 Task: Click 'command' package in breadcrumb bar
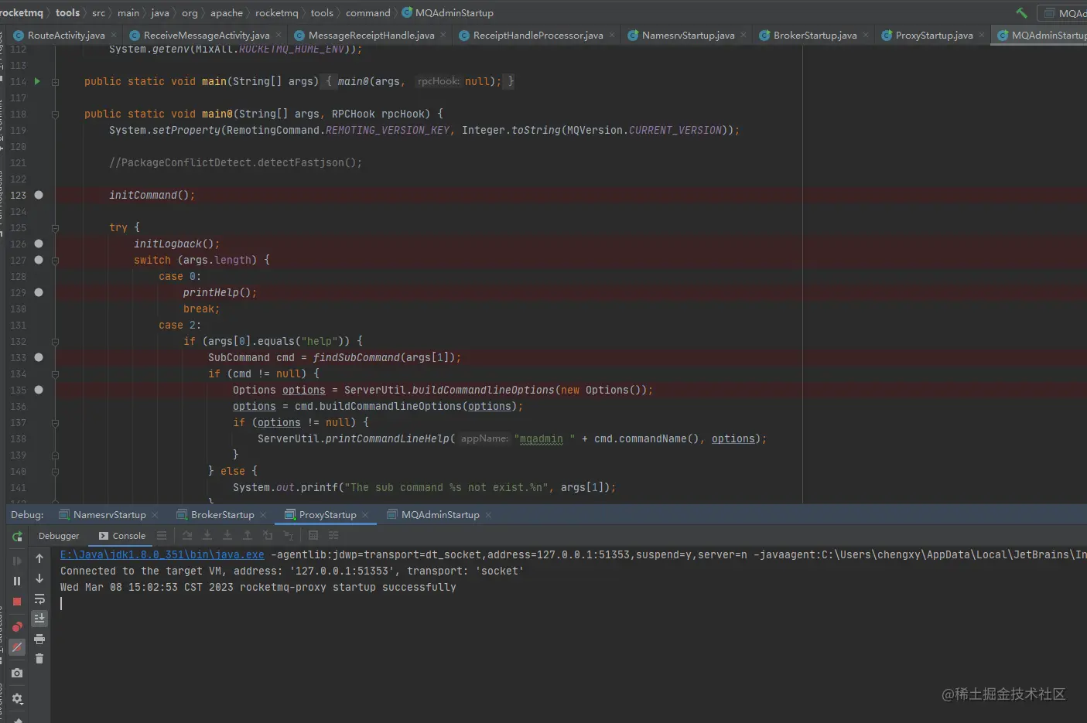(368, 12)
